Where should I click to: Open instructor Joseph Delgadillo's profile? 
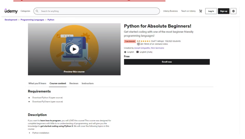click(142, 48)
